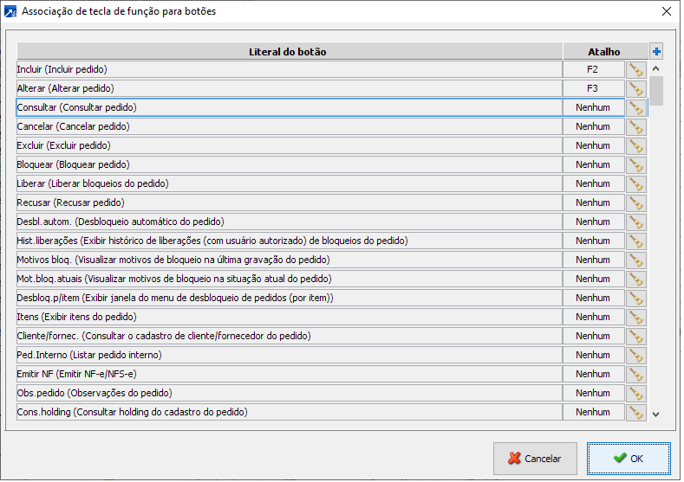The image size is (684, 482).
Task: Clear shortcut for Cancelar pedido row
Action: 636,126
